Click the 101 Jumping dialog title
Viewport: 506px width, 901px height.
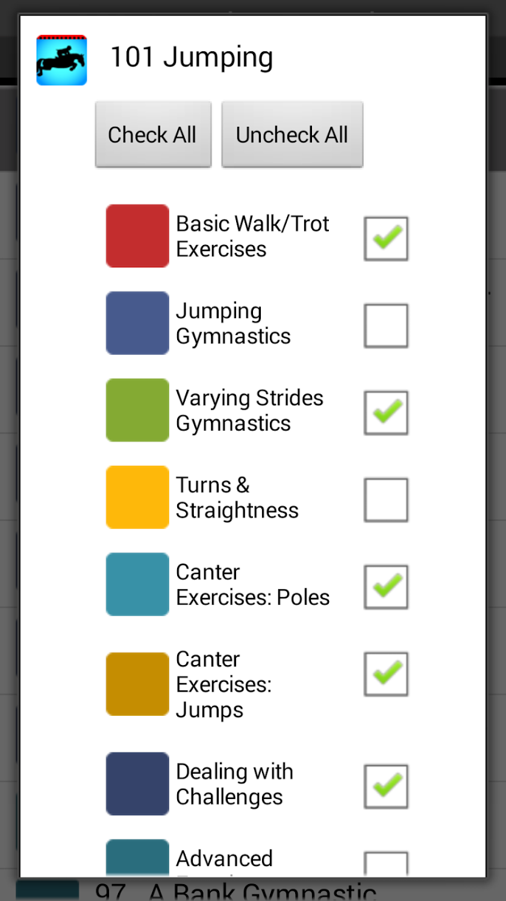[192, 59]
